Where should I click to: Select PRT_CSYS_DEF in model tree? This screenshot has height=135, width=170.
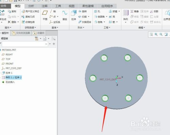point(12,68)
